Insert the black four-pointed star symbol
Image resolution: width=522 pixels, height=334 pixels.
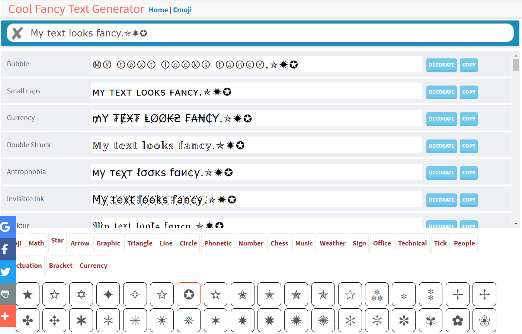[108, 295]
